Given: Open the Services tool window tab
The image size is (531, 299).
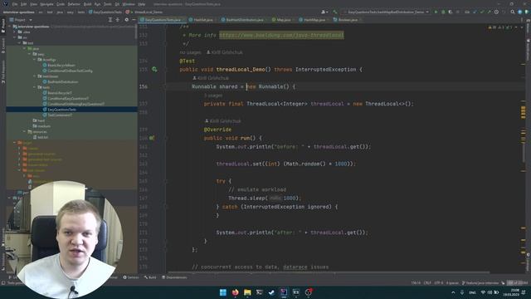Looking at the screenshot, I should (131, 277).
